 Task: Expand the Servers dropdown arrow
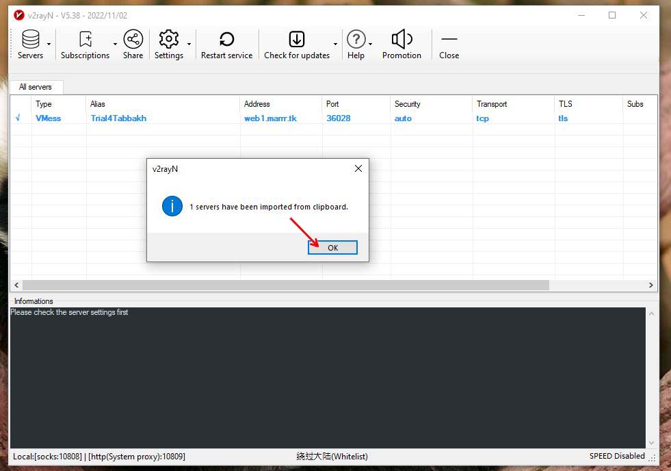click(x=49, y=44)
